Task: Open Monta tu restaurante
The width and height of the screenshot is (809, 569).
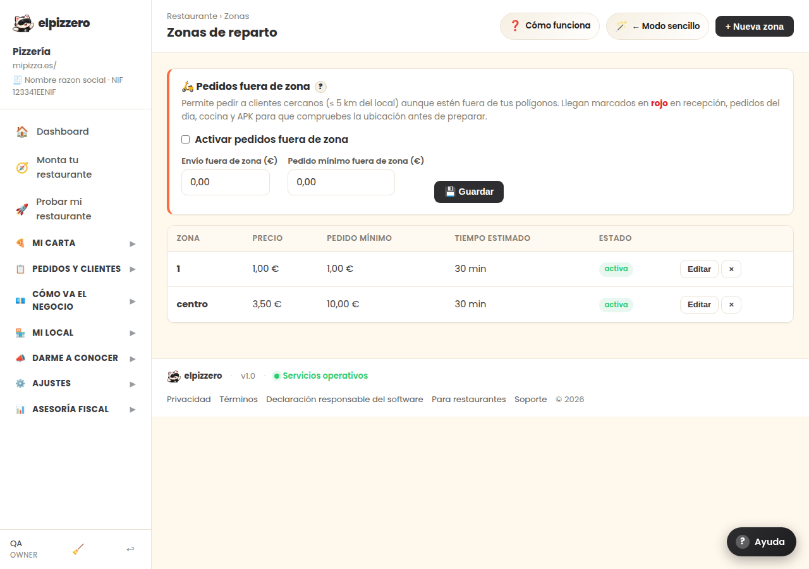Action: point(75,168)
